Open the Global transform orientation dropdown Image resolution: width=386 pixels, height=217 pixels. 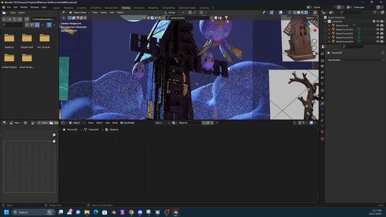(171, 12)
